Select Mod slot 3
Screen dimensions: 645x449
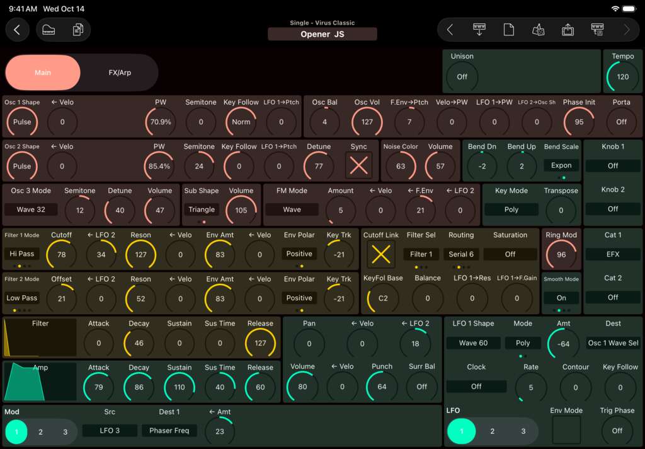pos(65,432)
